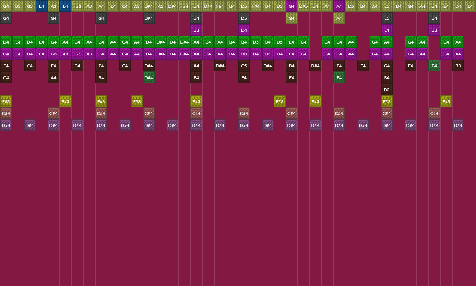The height and width of the screenshot is (286, 476).
Task: Select the olive G4 block in second row
Action: [292, 18]
